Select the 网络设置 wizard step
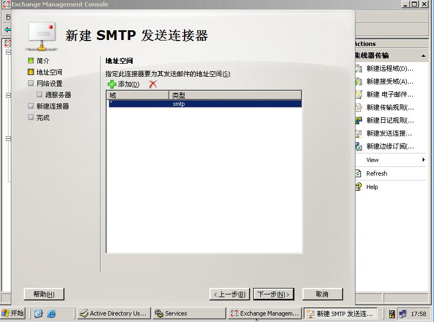This screenshot has height=322, width=434. [x=49, y=84]
